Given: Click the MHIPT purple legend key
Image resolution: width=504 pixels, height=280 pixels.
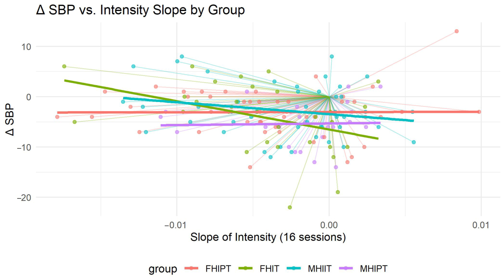Looking at the screenshot, I should tap(347, 269).
